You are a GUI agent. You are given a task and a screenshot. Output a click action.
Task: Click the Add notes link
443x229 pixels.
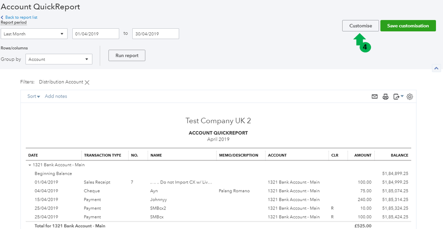(56, 96)
